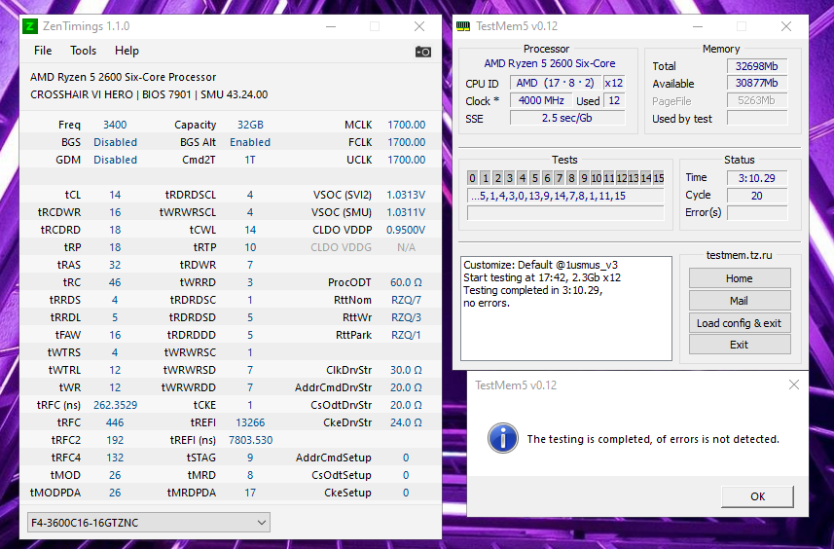
Task: Click the x12 CPU count field
Action: [x=614, y=83]
